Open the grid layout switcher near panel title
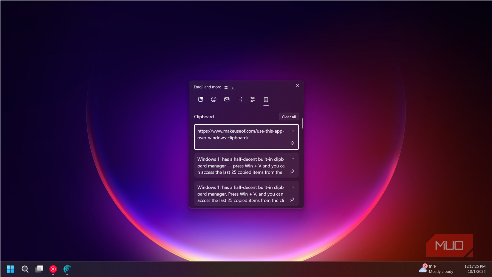Image resolution: width=492 pixels, height=277 pixels. [x=226, y=87]
